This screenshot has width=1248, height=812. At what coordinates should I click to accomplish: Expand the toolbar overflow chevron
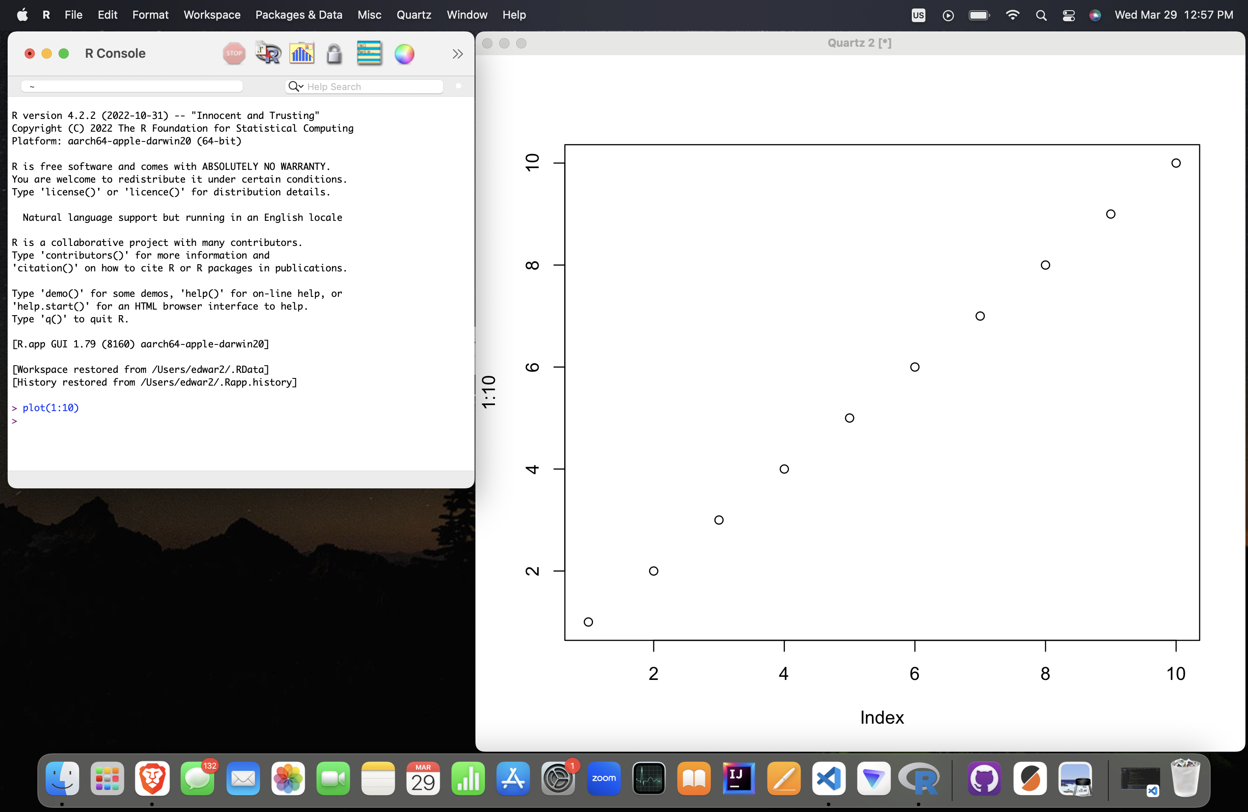pyautogui.click(x=457, y=53)
